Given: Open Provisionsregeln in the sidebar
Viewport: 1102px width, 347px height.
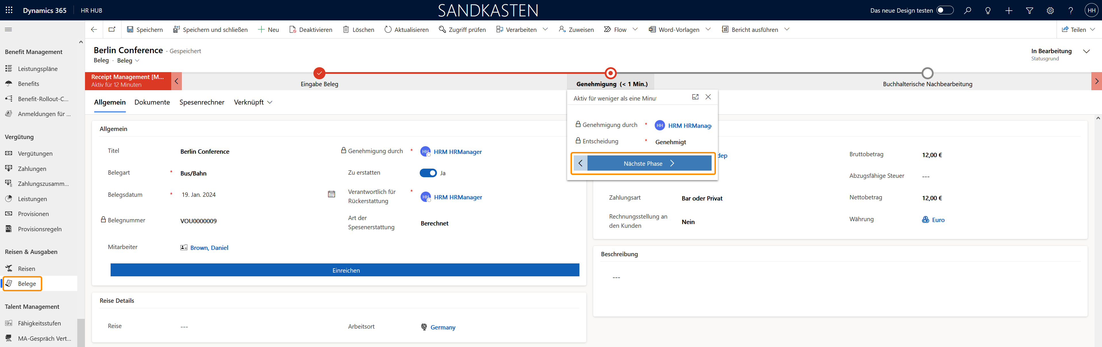Looking at the screenshot, I should pos(39,229).
